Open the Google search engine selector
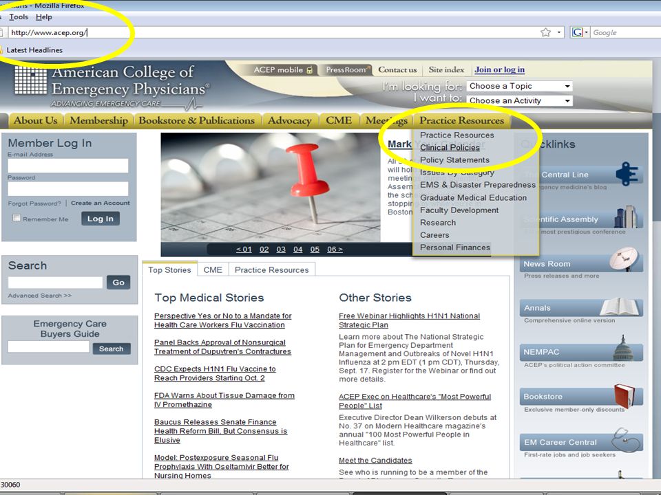 pos(580,32)
